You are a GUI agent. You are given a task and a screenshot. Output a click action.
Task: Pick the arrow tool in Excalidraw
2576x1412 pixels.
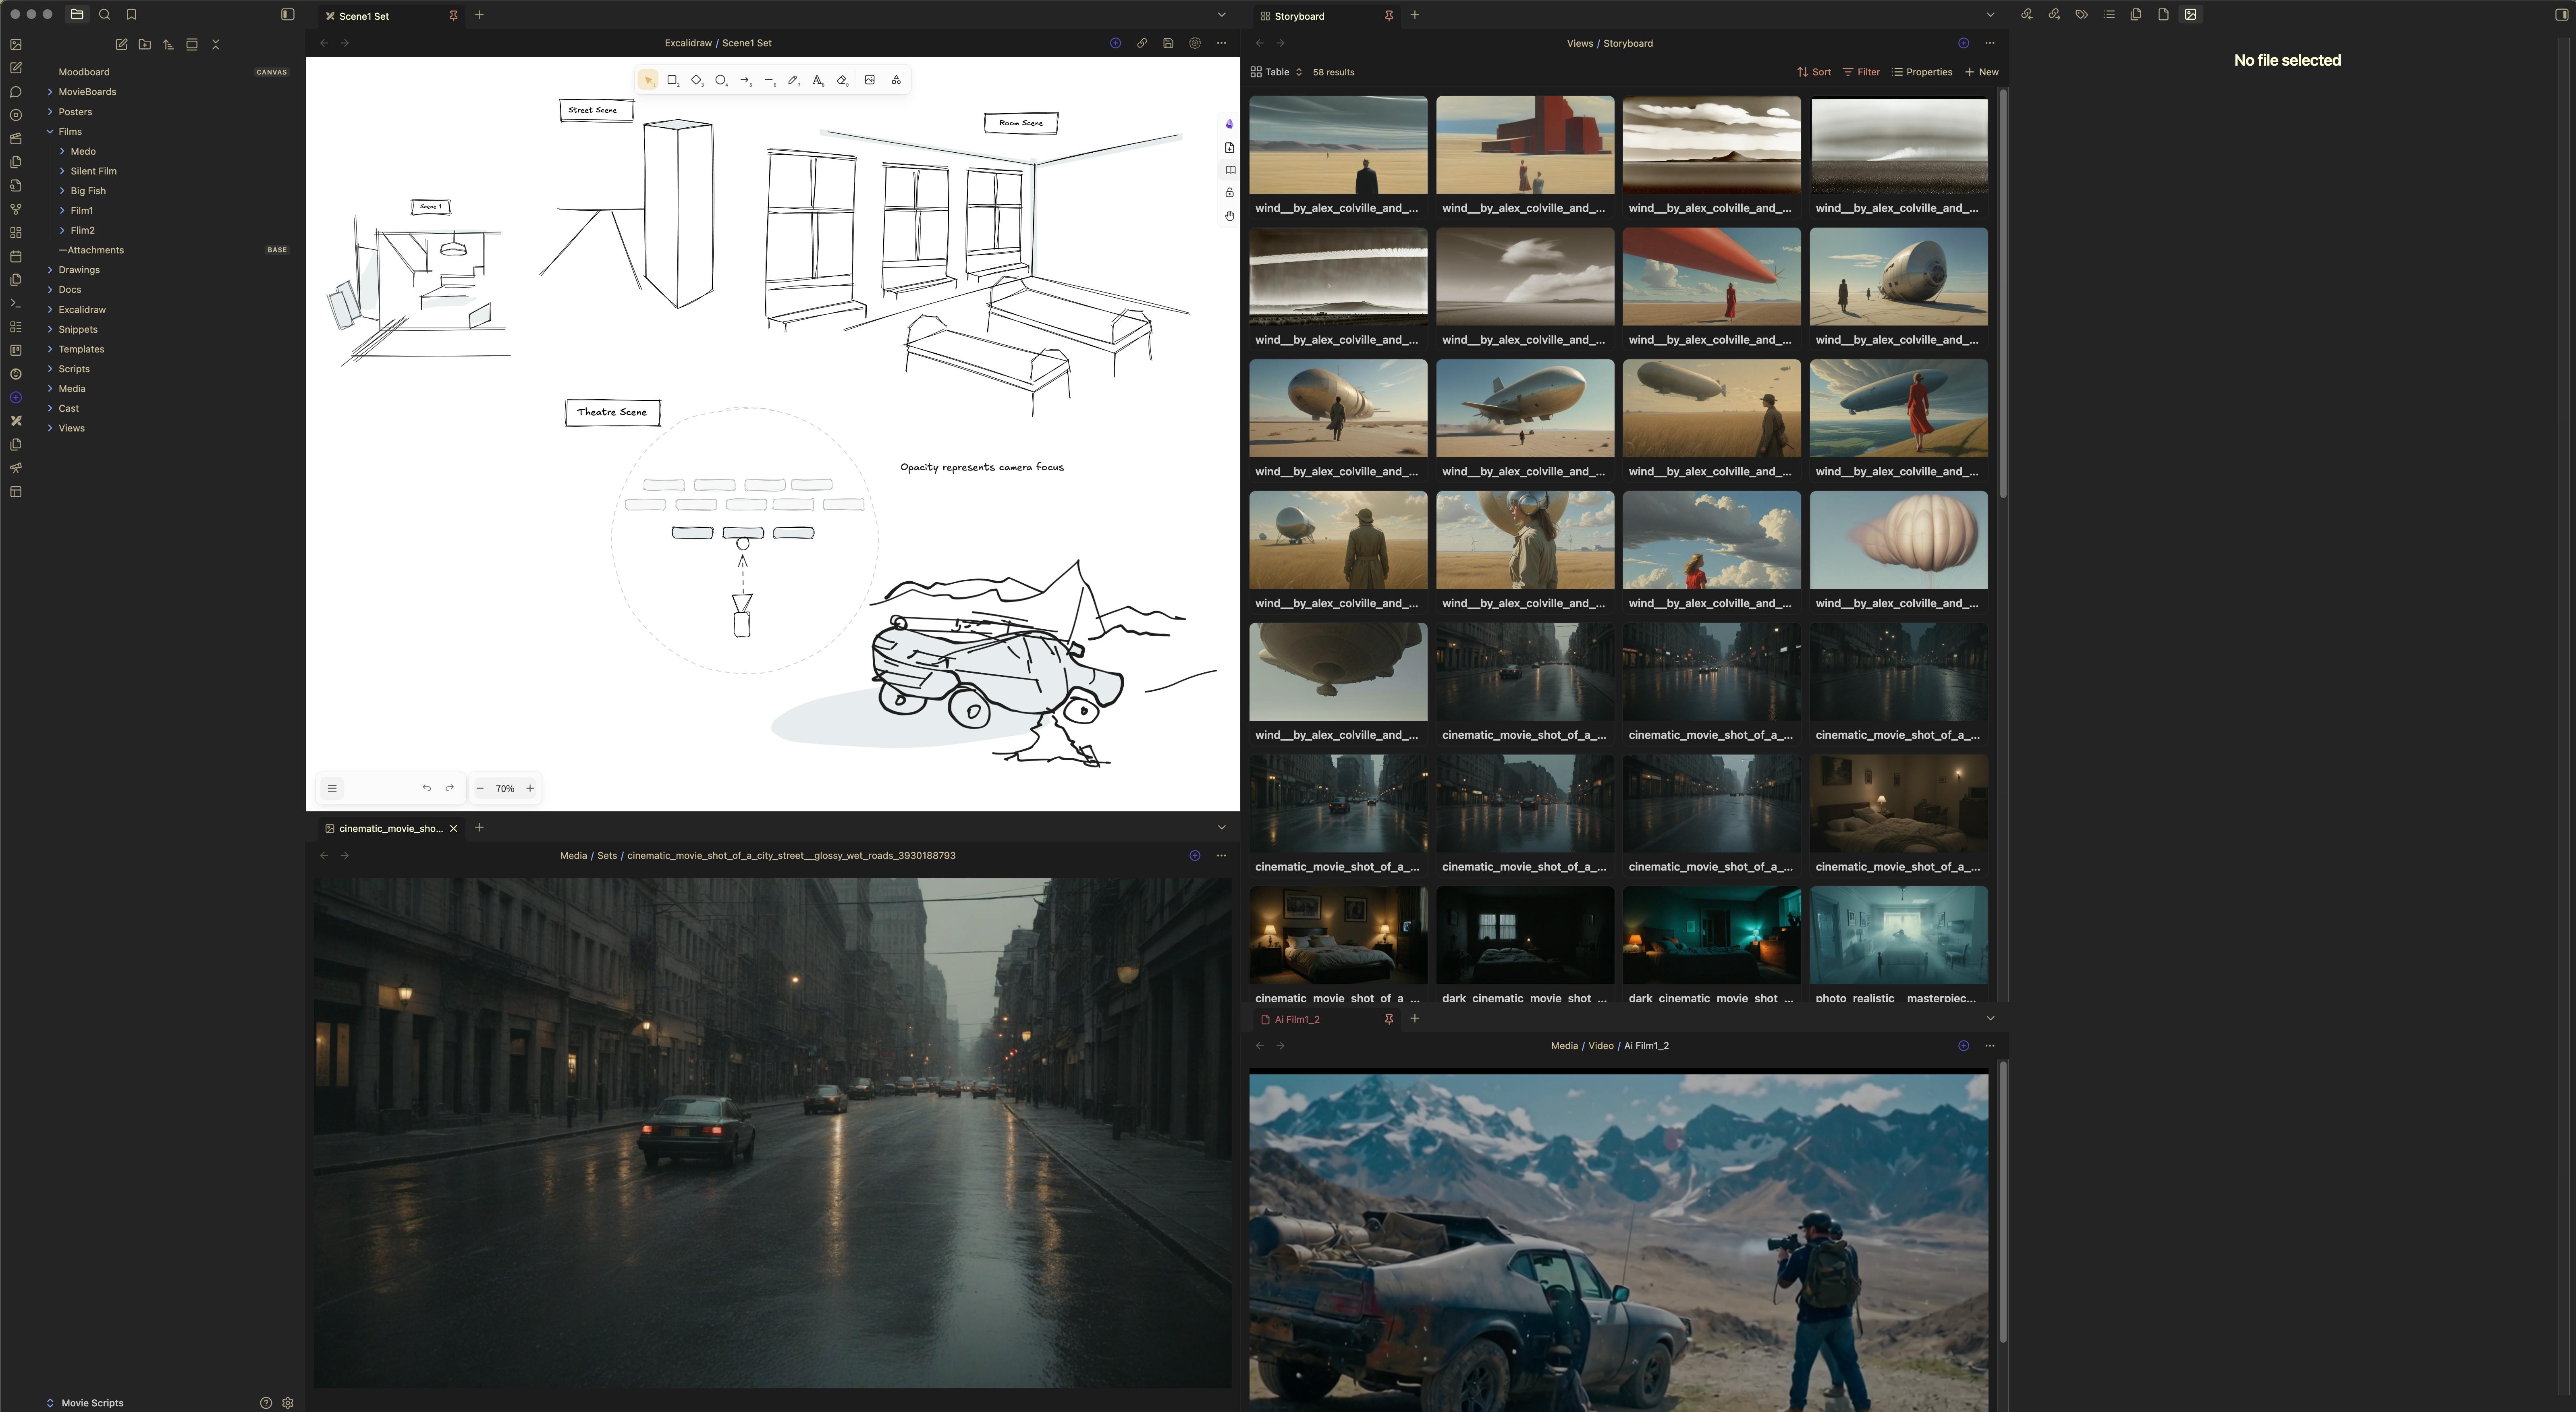coord(745,80)
